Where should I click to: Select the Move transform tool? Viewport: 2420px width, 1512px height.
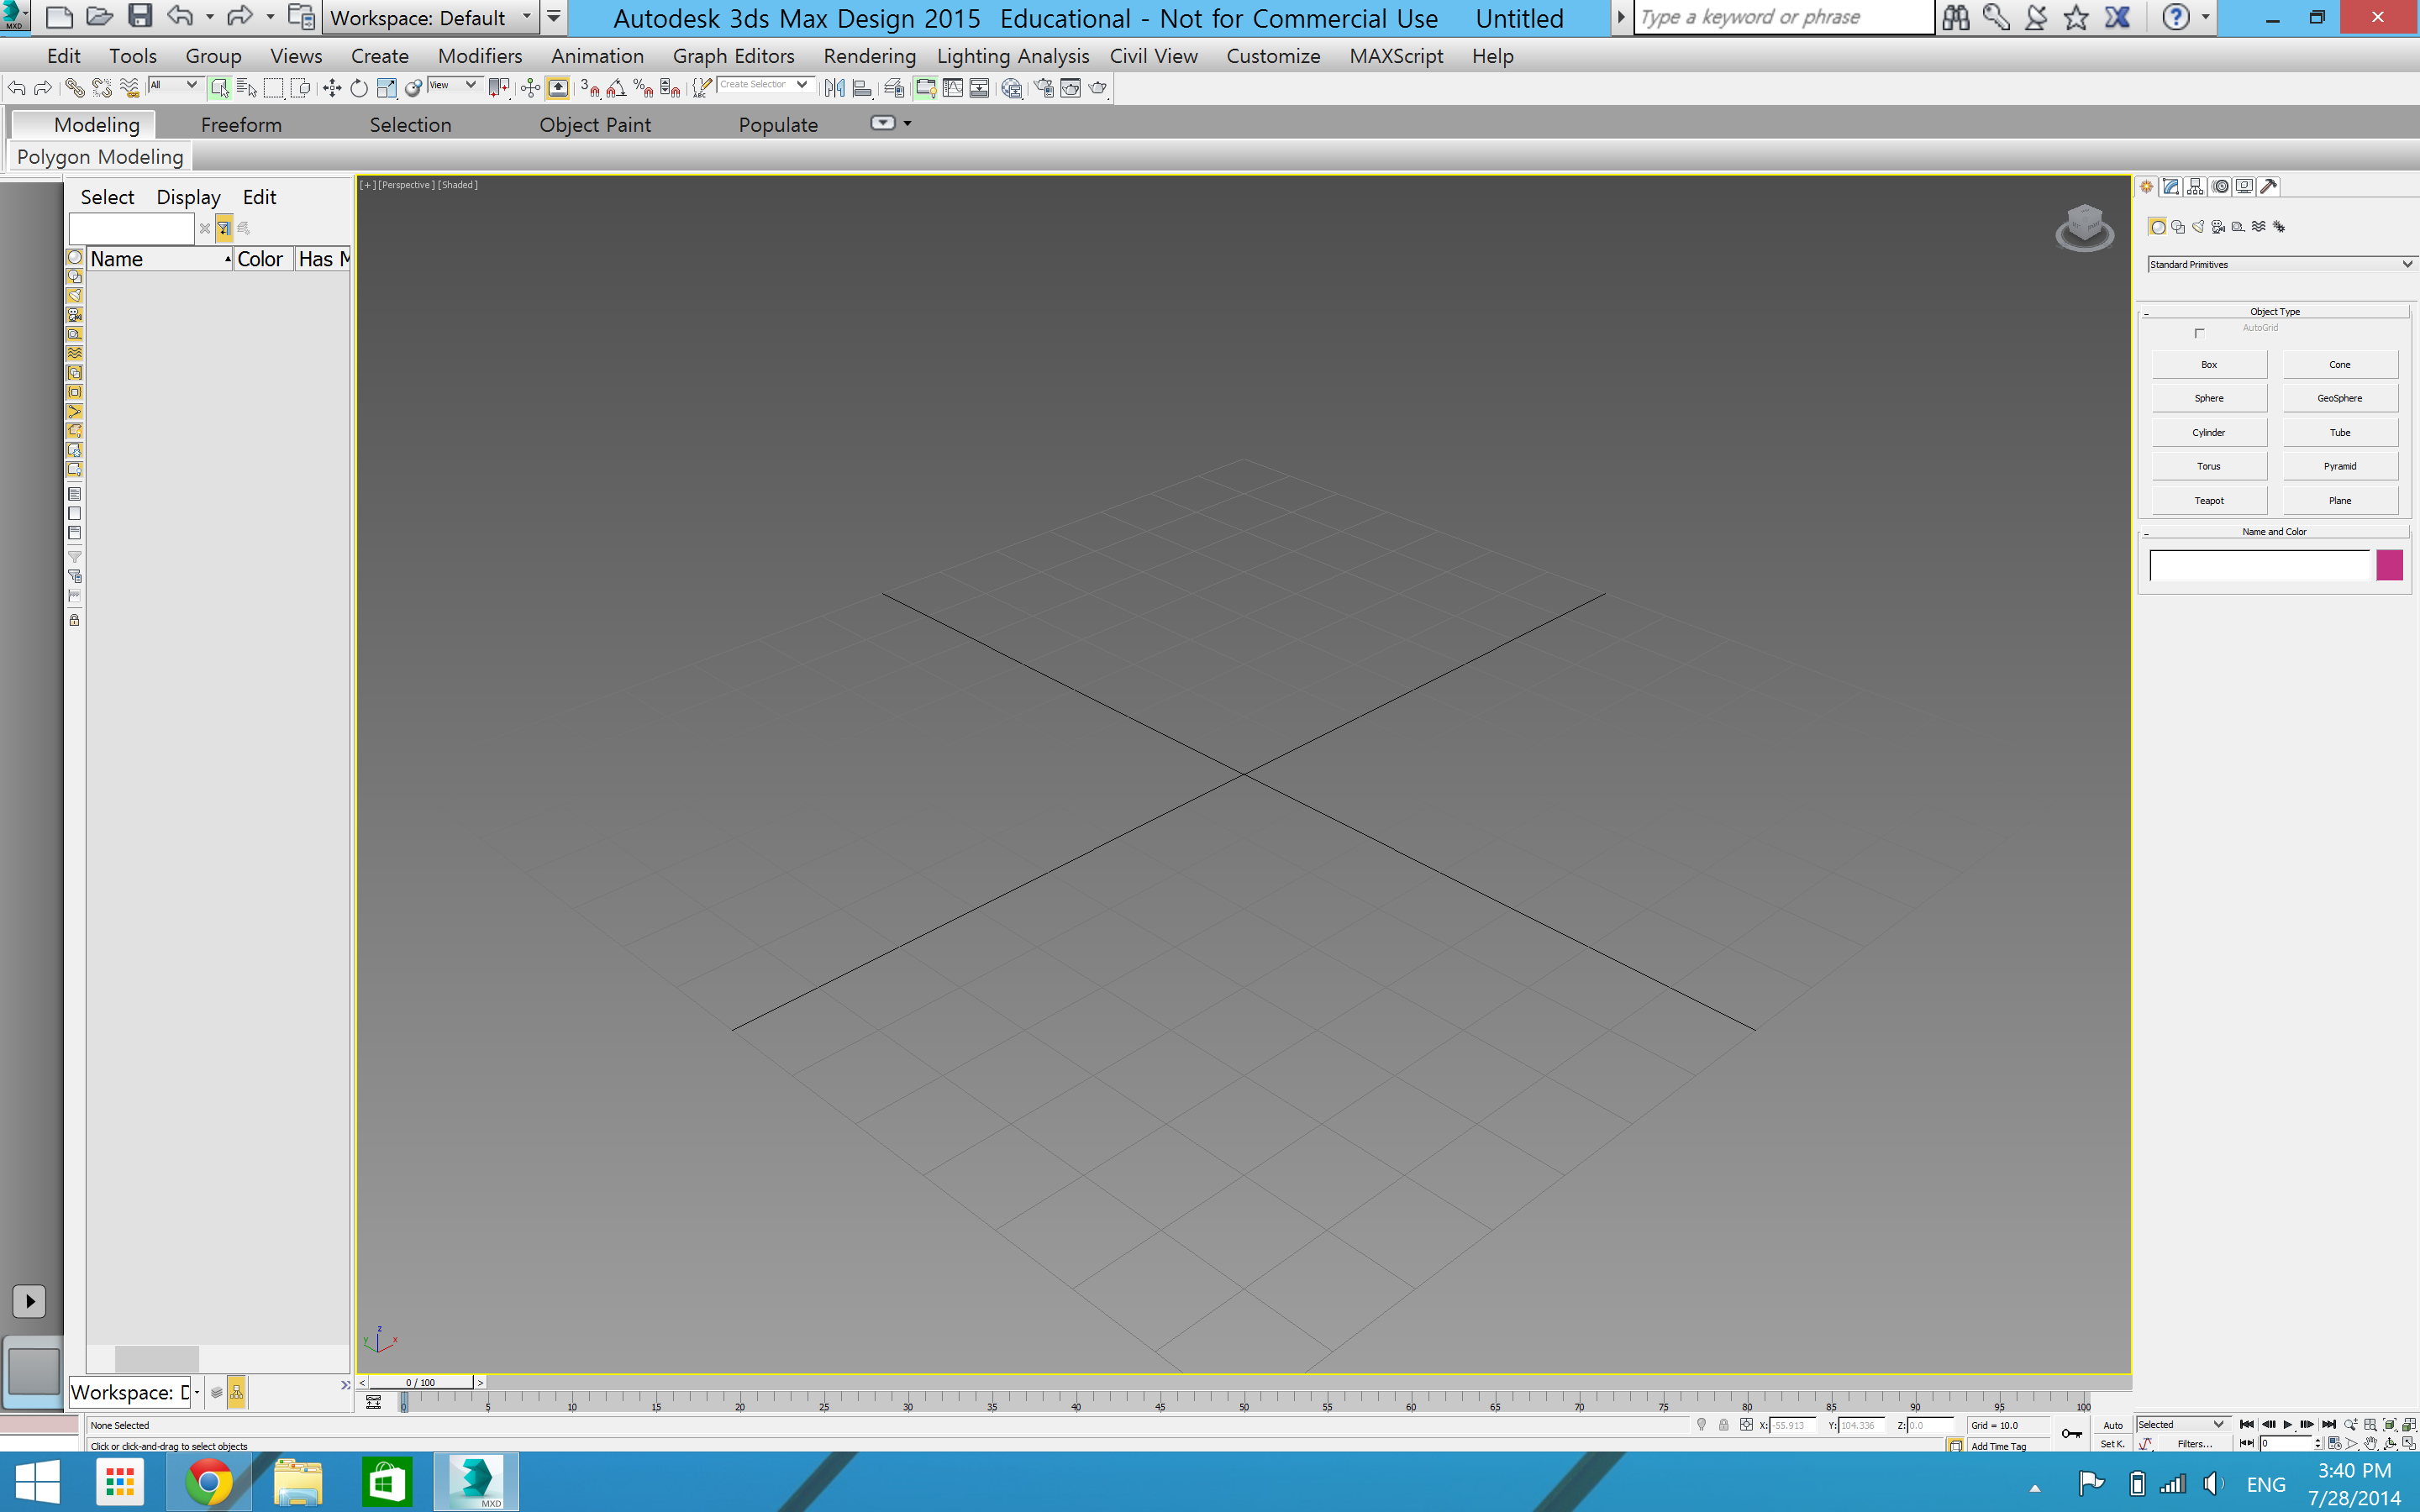coord(332,89)
